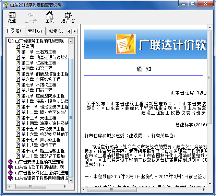Click the content pane scroll up arrow
The image size is (216, 196).
tap(210, 28)
